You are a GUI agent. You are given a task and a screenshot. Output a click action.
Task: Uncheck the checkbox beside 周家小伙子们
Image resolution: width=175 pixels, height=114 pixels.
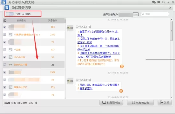(5, 87)
